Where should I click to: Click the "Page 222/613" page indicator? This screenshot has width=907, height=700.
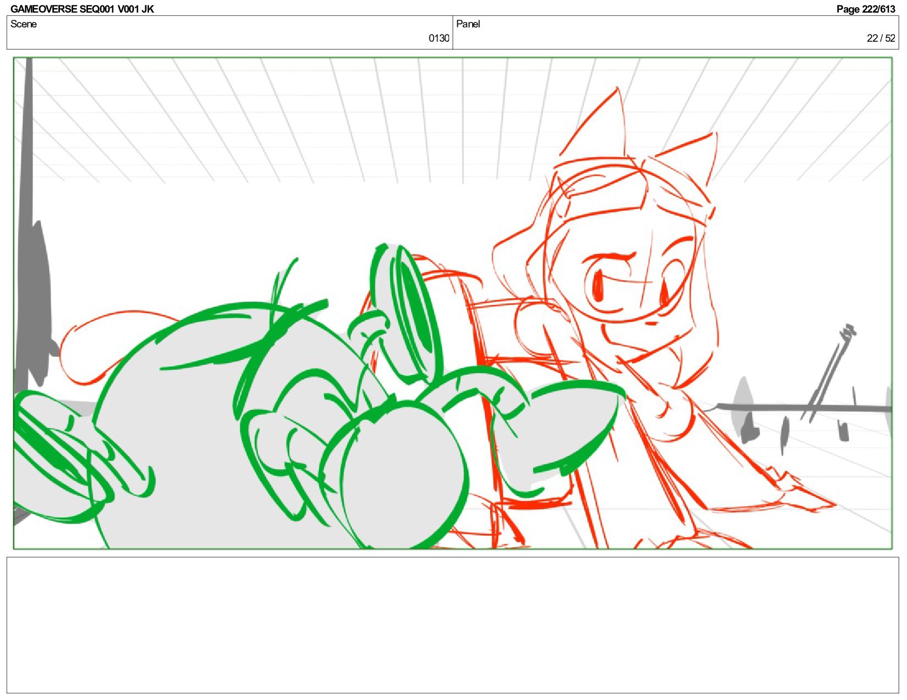[865, 9]
